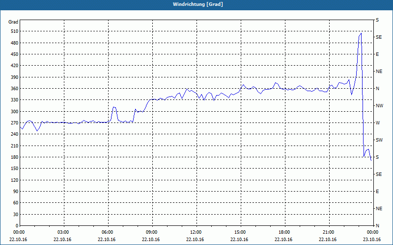393x245 pixels.
Task: Click the Grad unit label on the y-axis
Action: coord(13,22)
